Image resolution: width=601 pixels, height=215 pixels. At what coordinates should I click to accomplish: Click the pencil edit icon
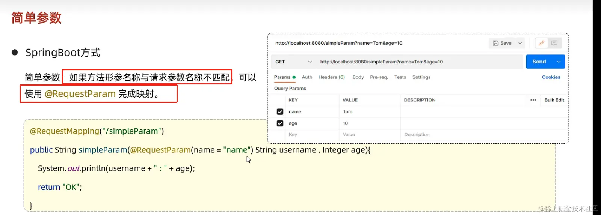[x=541, y=43]
